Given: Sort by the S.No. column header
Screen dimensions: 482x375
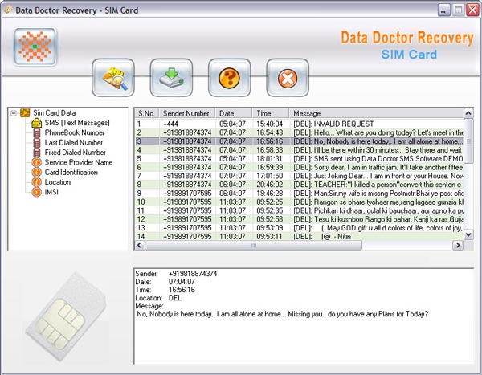Looking at the screenshot, I should [x=147, y=113].
